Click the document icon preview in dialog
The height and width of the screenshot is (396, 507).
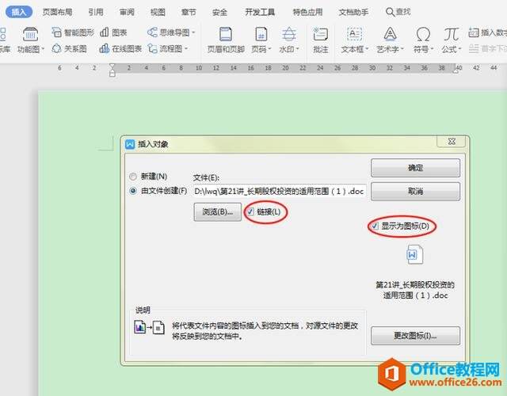pyautogui.click(x=415, y=255)
